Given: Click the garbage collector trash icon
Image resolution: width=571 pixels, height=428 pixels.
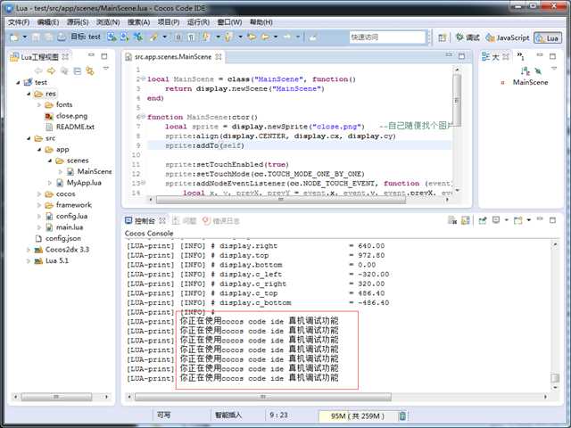Looking at the screenshot, I should [x=402, y=416].
